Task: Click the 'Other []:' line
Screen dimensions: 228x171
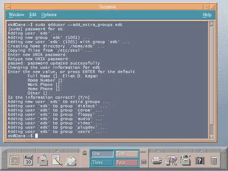Action: [38, 93]
